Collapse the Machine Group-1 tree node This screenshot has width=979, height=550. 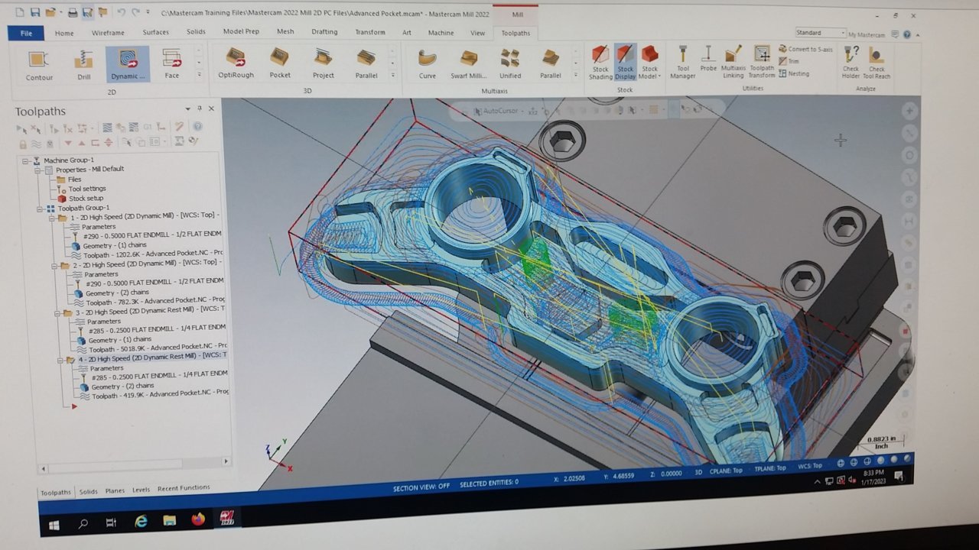(x=25, y=160)
